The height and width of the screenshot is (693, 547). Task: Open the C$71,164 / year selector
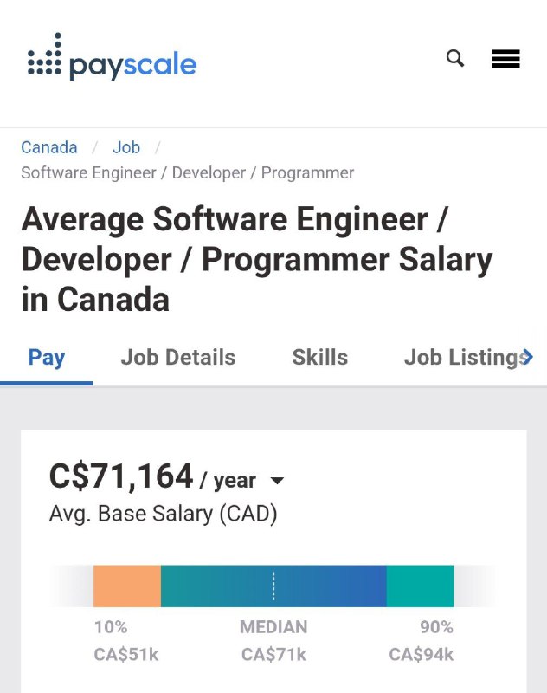167,477
